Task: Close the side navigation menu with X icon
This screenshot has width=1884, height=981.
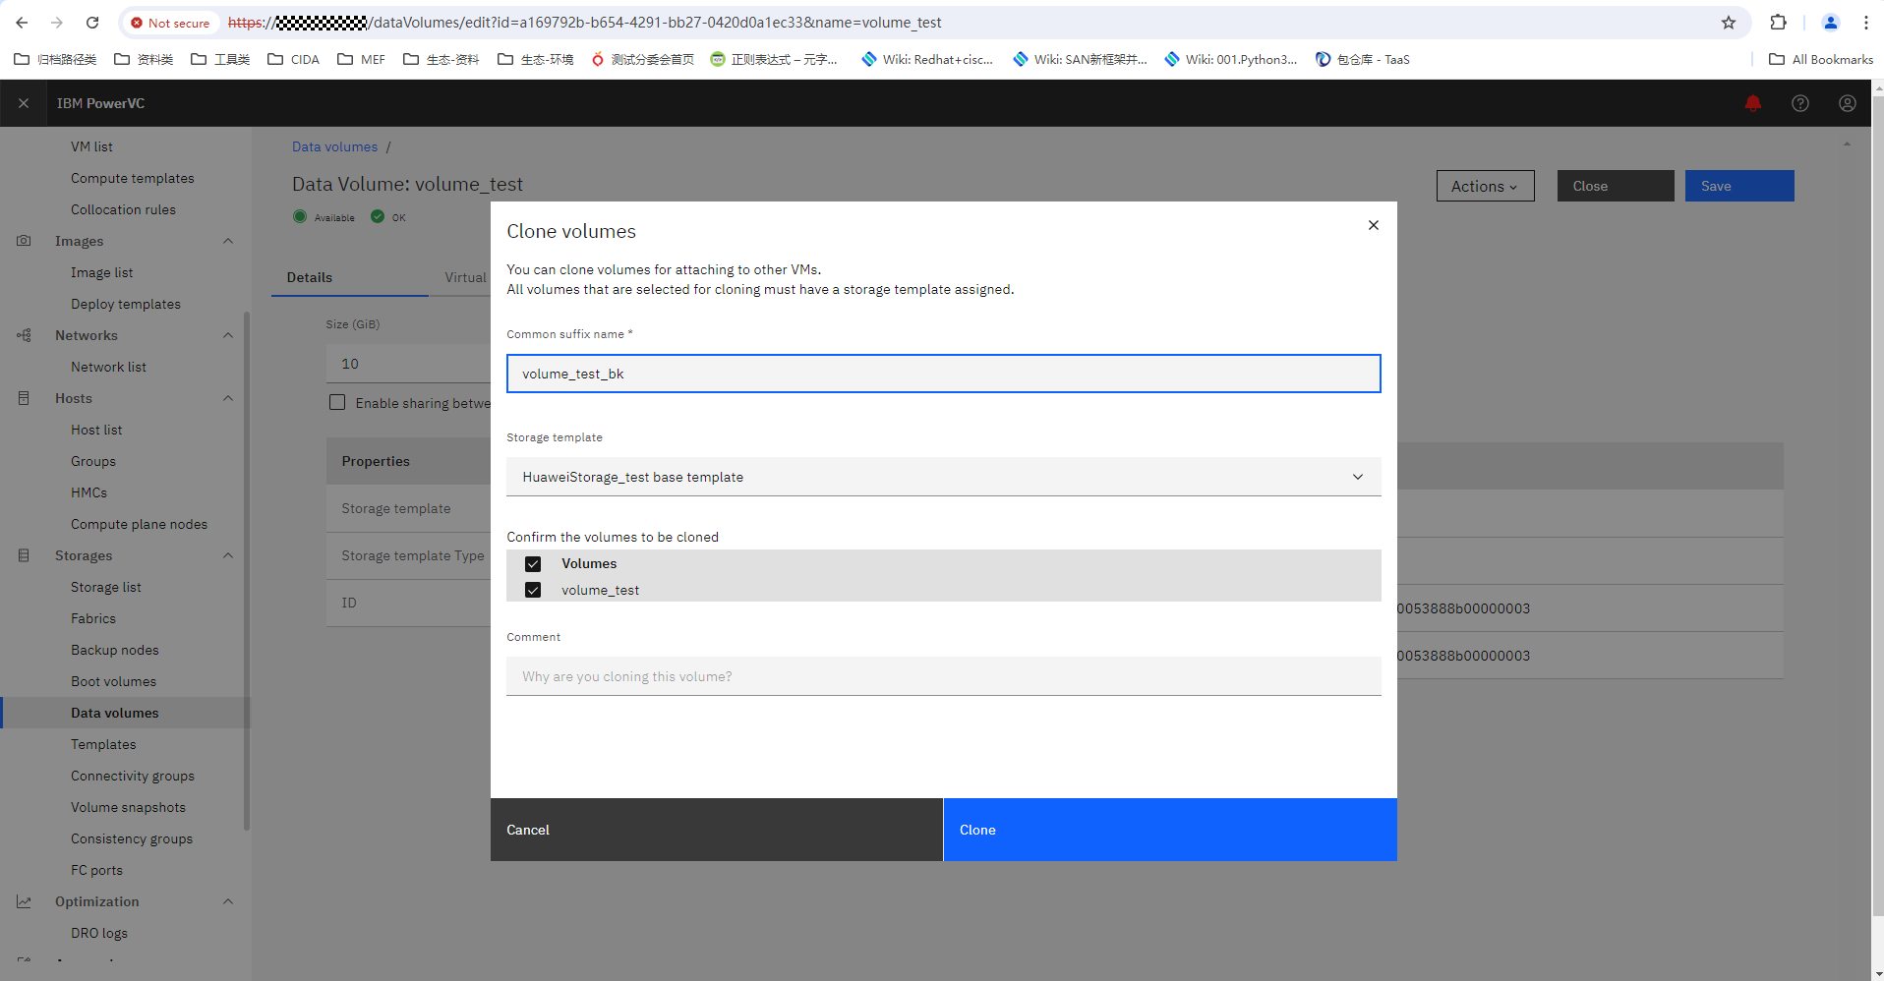Action: click(24, 103)
